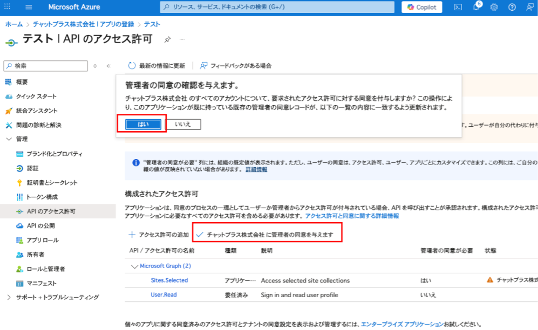
Task: Open クイック スタート in the sidebar
Action: [x=36, y=97]
